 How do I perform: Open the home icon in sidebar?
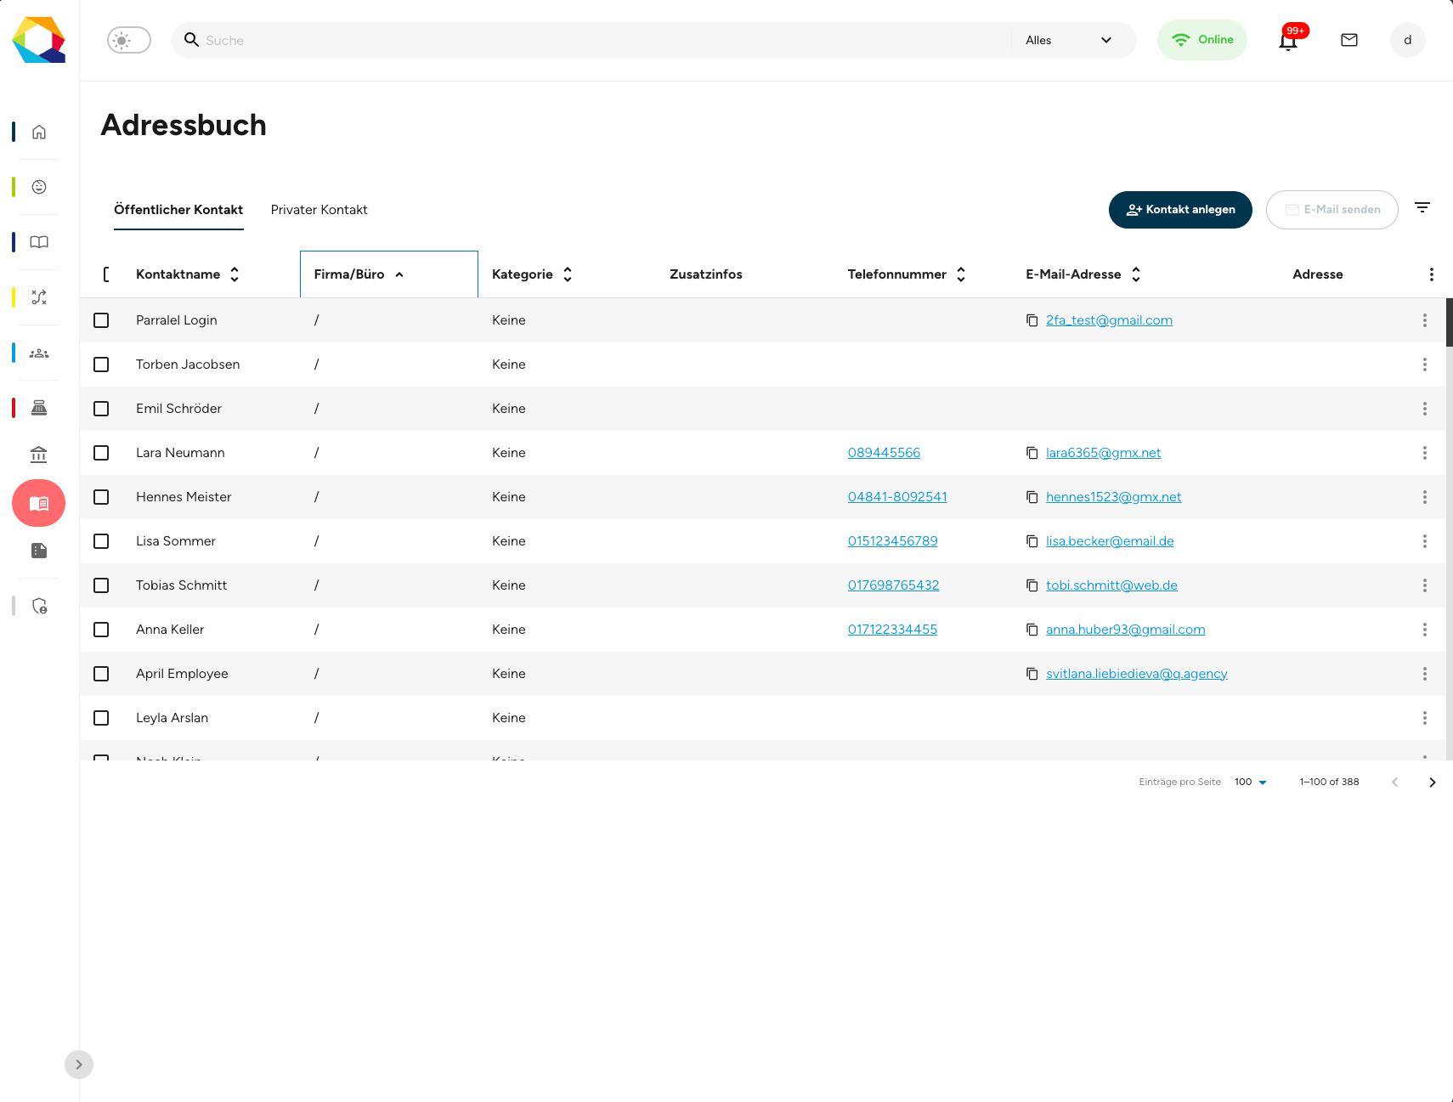point(39,132)
